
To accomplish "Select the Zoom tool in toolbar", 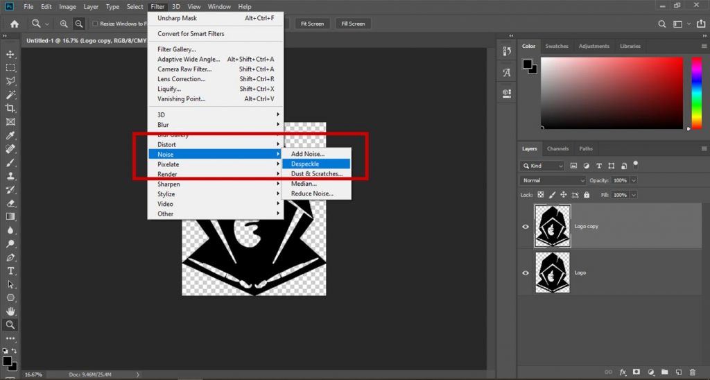I will 10,325.
